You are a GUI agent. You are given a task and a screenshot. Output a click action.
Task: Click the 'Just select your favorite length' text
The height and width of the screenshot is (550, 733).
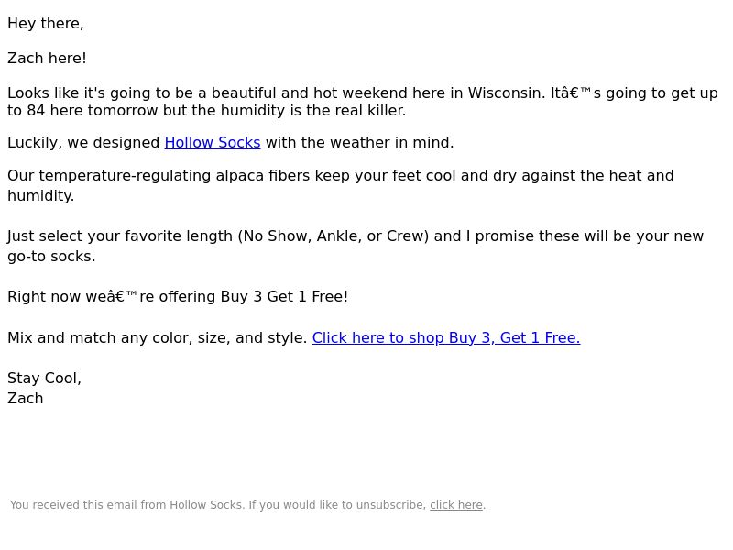[x=120, y=236]
